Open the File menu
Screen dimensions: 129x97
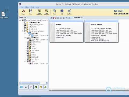click(x=22, y=7)
